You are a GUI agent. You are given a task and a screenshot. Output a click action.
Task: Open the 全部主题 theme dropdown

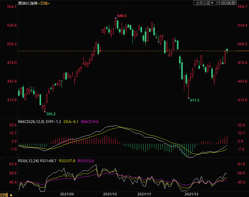tap(205, 3)
